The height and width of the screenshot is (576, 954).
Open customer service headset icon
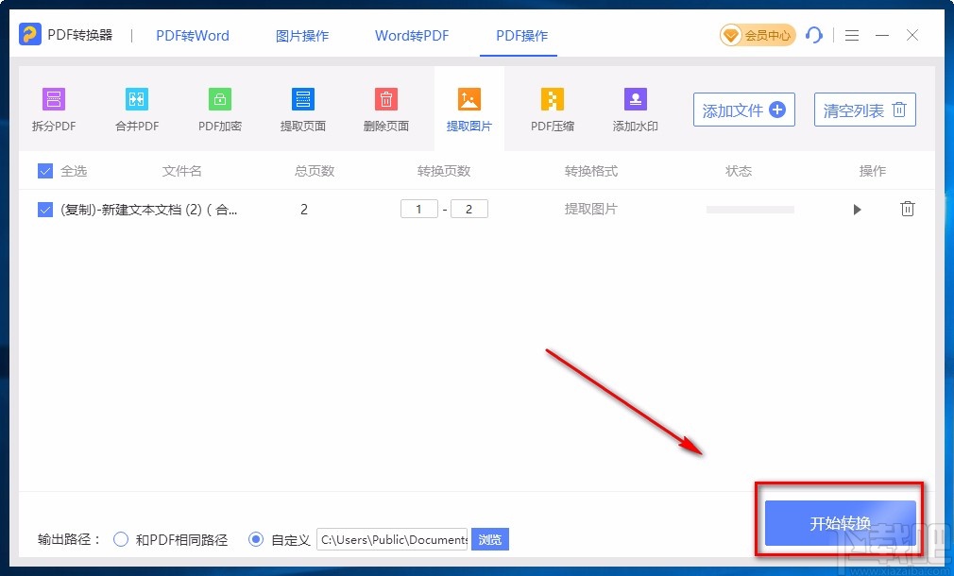pos(814,35)
